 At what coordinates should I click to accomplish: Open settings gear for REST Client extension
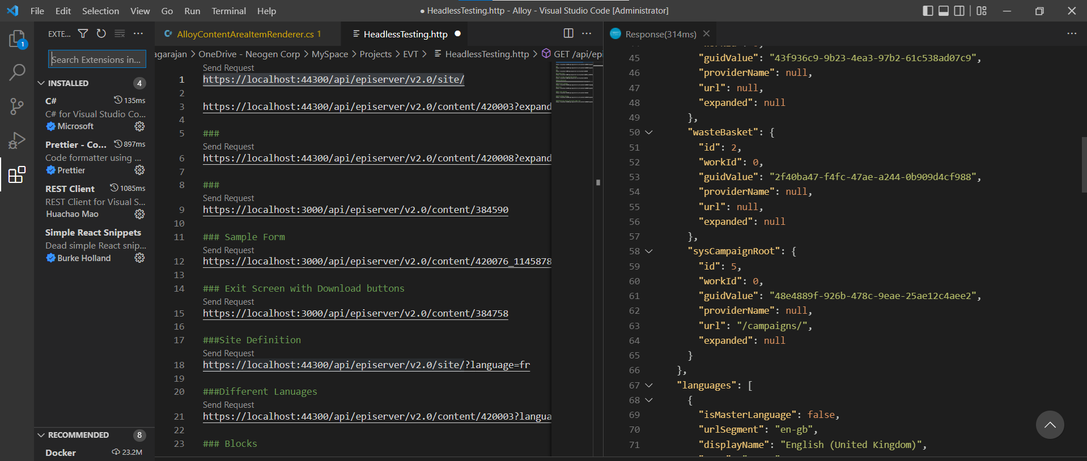[x=139, y=214]
